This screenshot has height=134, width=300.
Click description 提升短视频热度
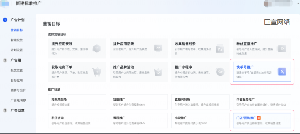[60, 105]
